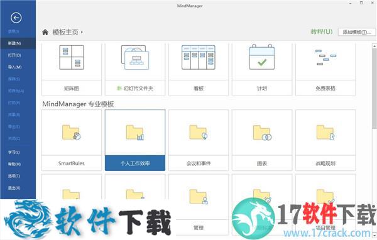The height and width of the screenshot is (240, 377).
Task: Open the 新建(N) menu item
Action: 18,43
